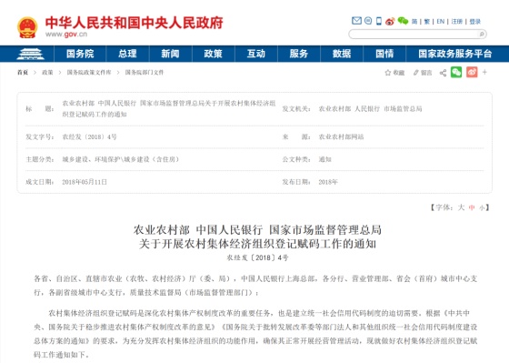Click the centered 农经发〔2018〕4号 under the heading
Viewport: 509px width, 363px height.
click(257, 258)
